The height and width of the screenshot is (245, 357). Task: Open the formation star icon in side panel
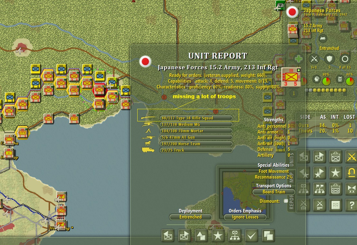point(335,173)
